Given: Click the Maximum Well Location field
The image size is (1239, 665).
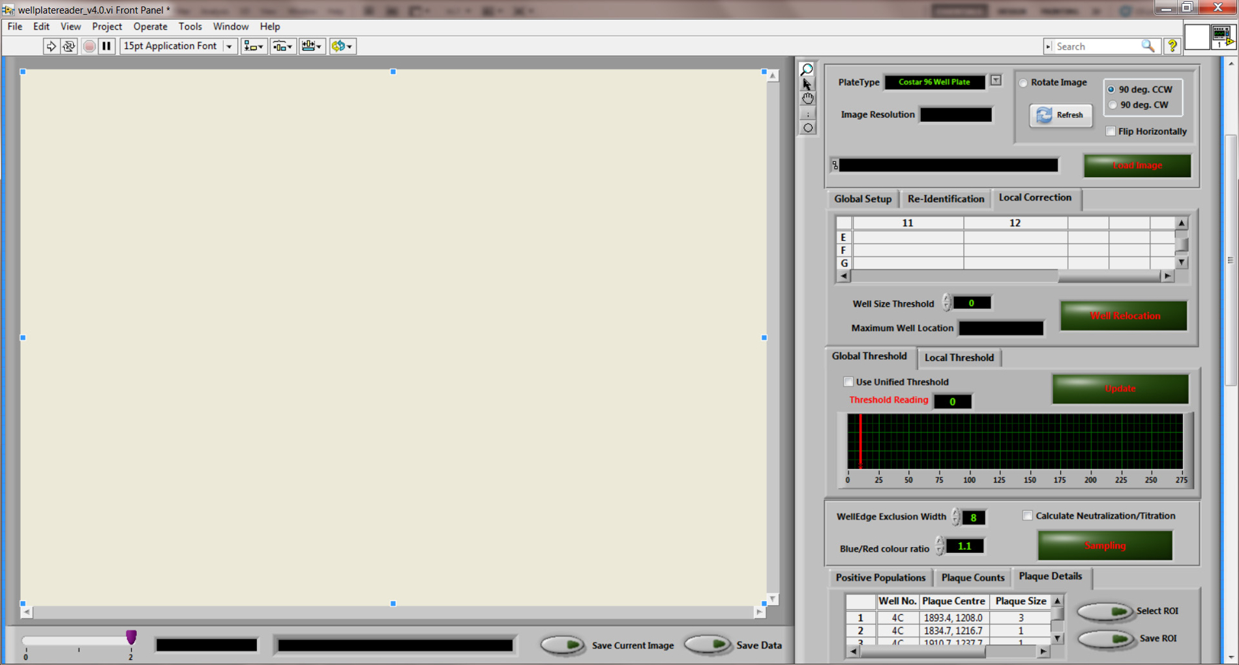Looking at the screenshot, I should click(x=1001, y=328).
